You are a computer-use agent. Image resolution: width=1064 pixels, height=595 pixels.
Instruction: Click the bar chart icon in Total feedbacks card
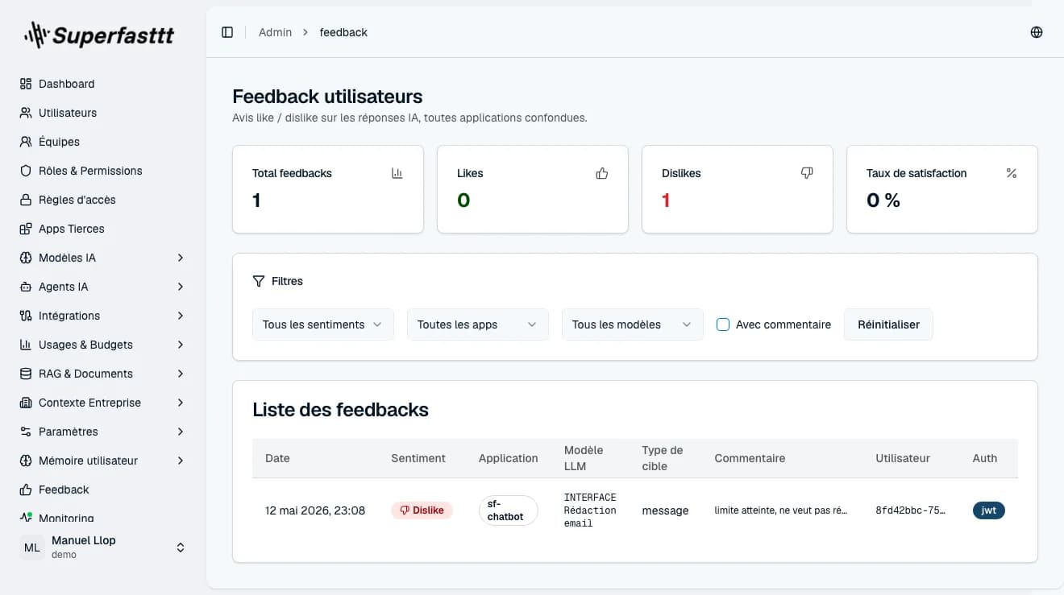tap(397, 173)
